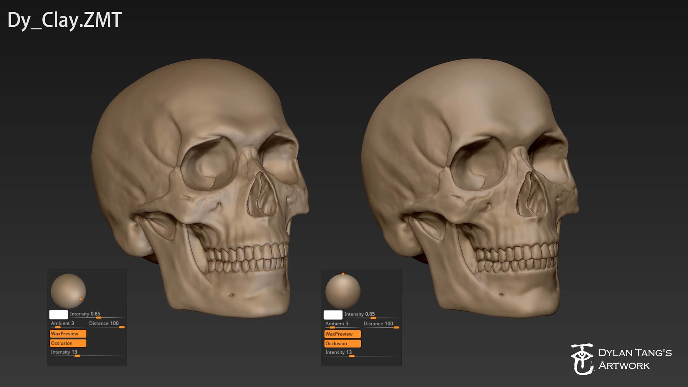Adjust the left Intensity 0.85 slider
This screenshot has height=387, width=688.
[98, 317]
